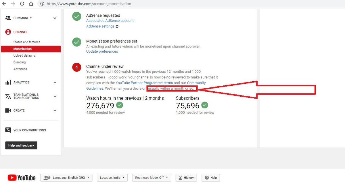Viewport: 345px width, 186px height.
Task: Go to Branding settings
Action: (20, 62)
